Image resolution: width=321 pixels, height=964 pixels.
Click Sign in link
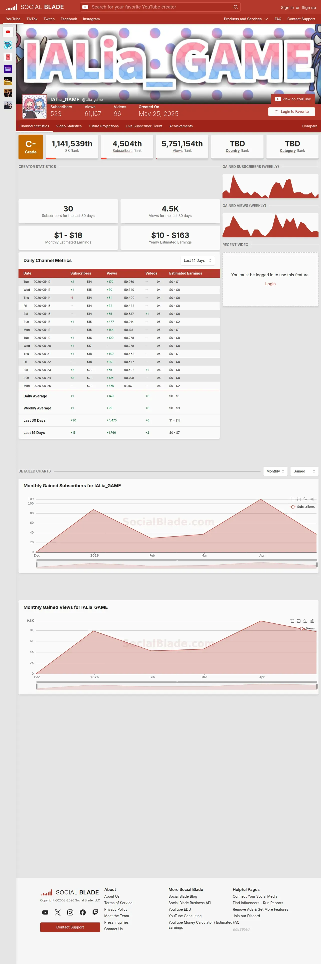(287, 8)
